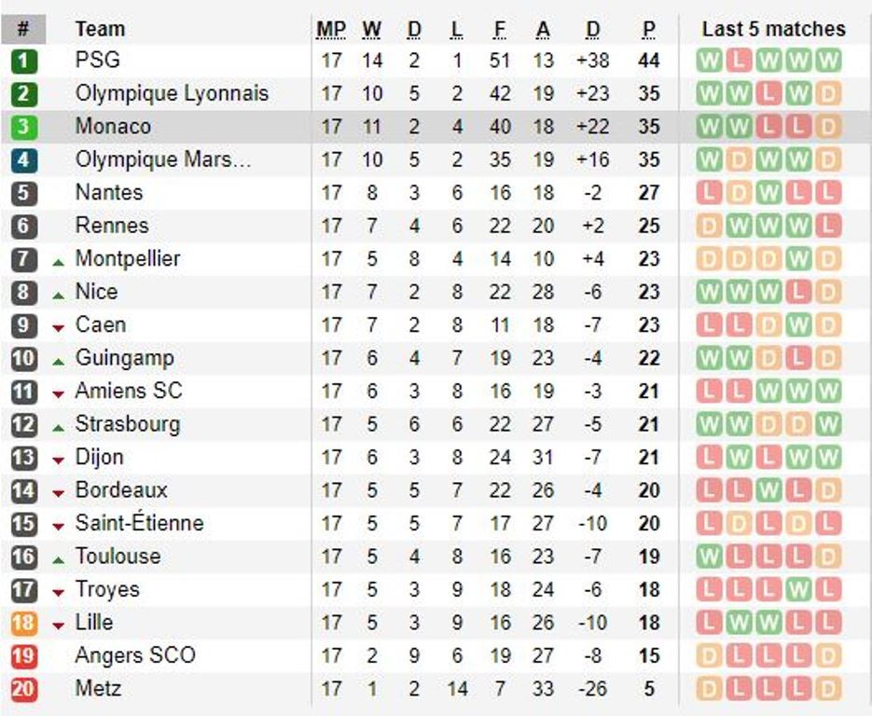872x716 pixels.
Task: Select the Saint-Étienne team name
Action: [139, 523]
